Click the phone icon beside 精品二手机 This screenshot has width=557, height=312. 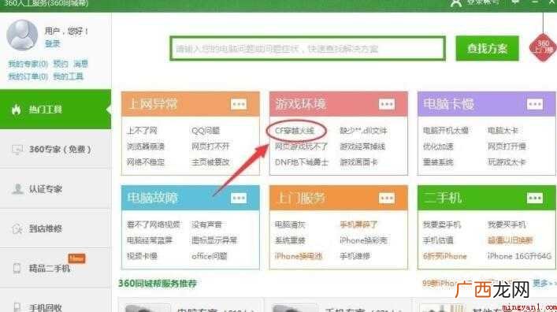[x=17, y=269]
